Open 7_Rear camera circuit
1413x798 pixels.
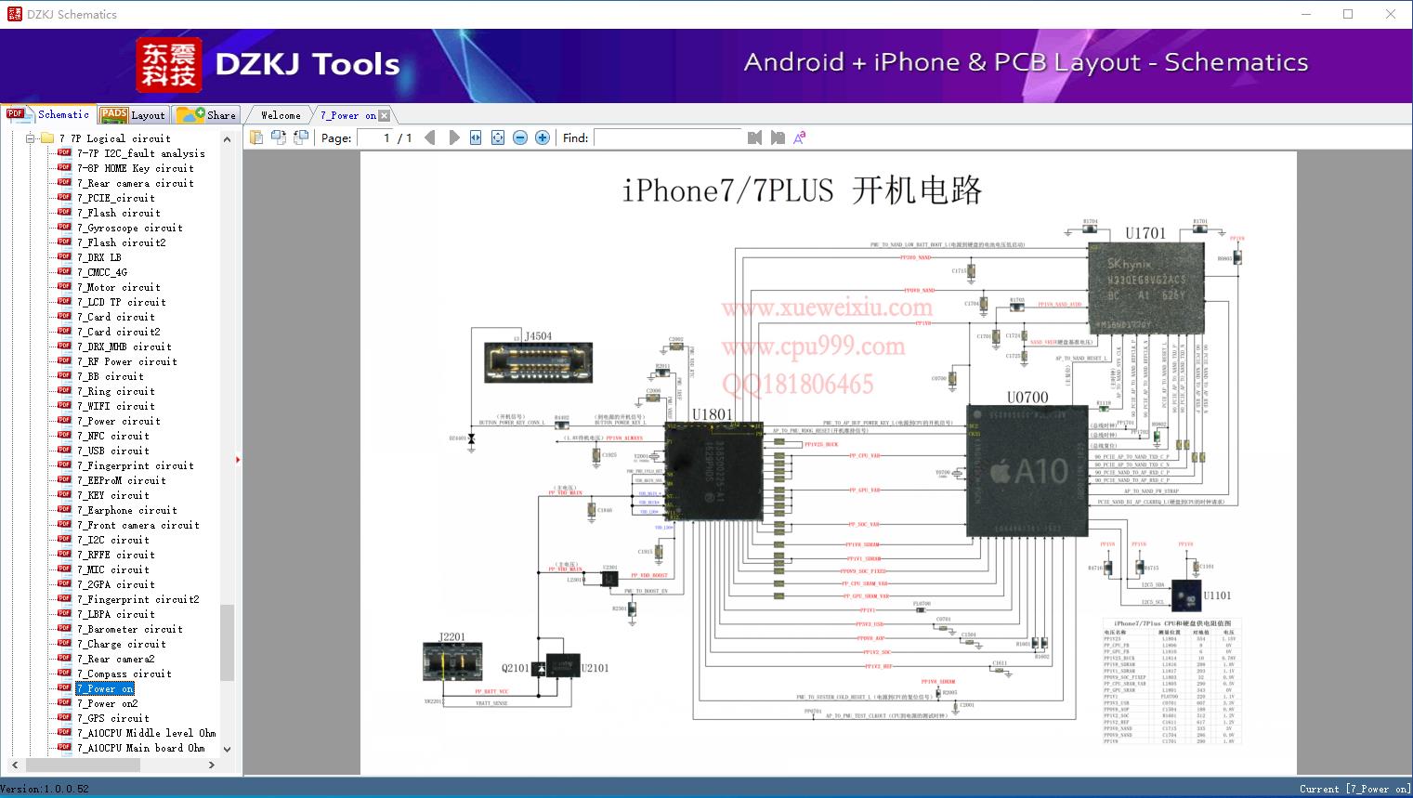click(136, 183)
